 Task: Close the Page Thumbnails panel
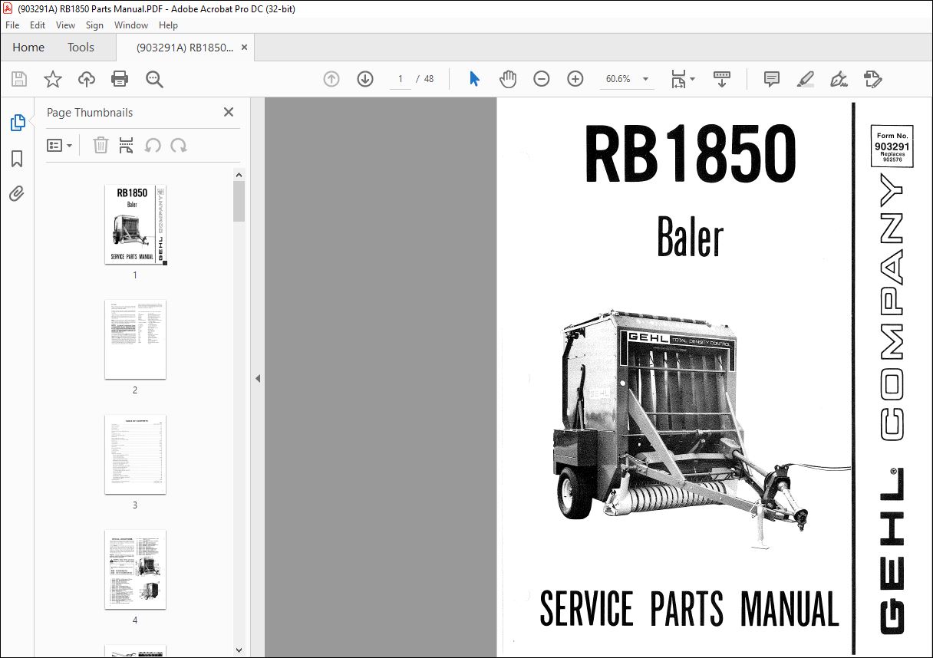click(229, 112)
